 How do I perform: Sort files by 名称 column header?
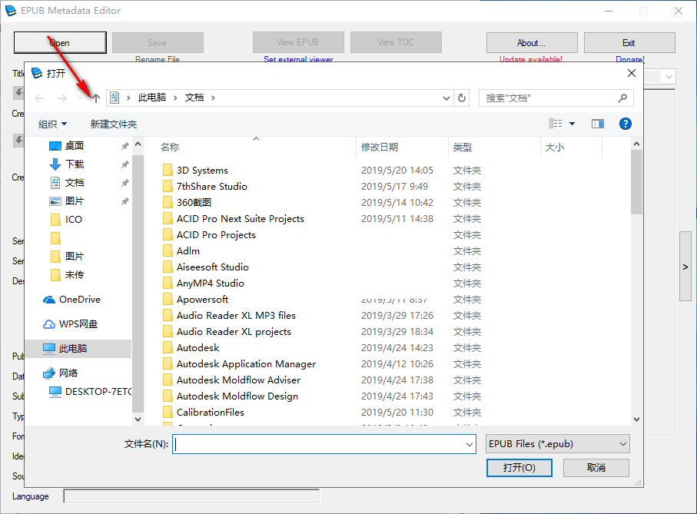point(170,147)
